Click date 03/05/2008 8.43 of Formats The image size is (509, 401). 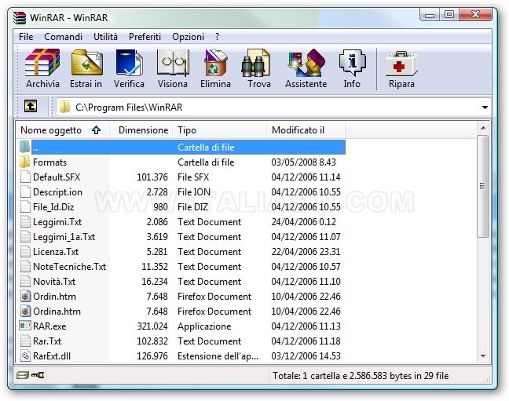pos(303,162)
